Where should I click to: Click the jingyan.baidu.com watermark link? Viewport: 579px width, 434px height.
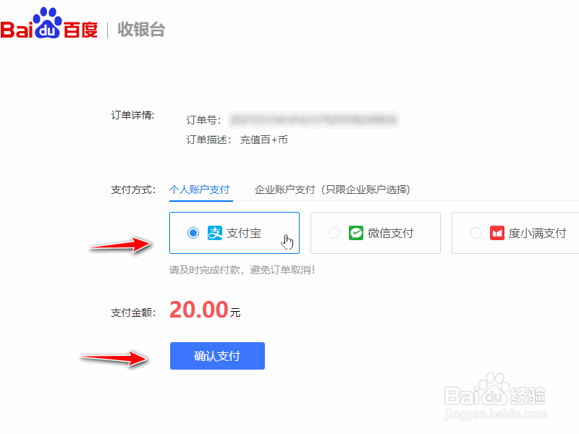pyautogui.click(x=494, y=414)
